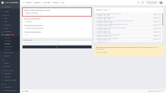Click the TargetHunter logo
Image resolution: width=166 pixels, height=93 pixels.
[x=10, y=3]
